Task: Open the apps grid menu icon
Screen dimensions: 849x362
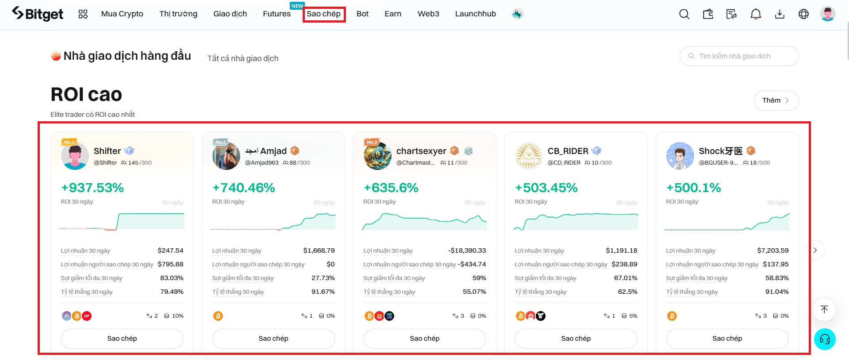Action: click(x=83, y=14)
